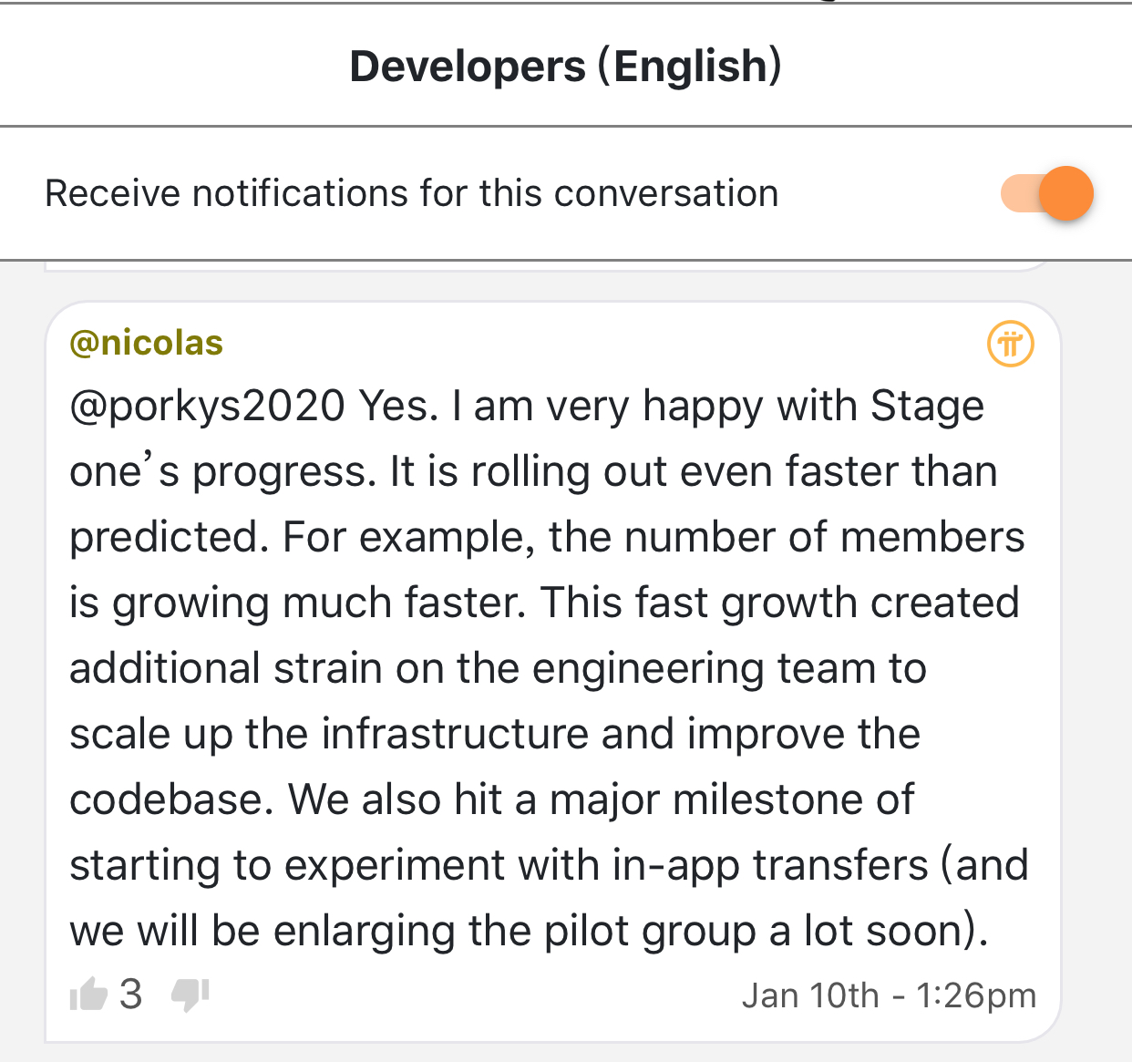
Task: Open the @porkys2020 mention
Action: pos(207,407)
